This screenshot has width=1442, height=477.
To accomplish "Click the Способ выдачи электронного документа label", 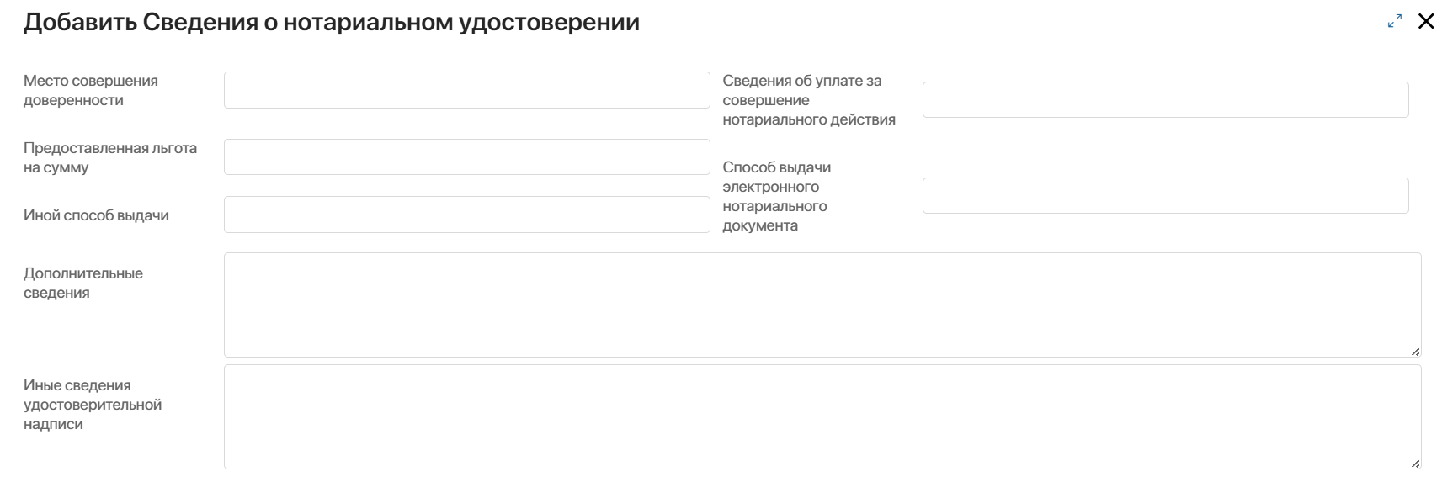I will pyautogui.click(x=777, y=196).
